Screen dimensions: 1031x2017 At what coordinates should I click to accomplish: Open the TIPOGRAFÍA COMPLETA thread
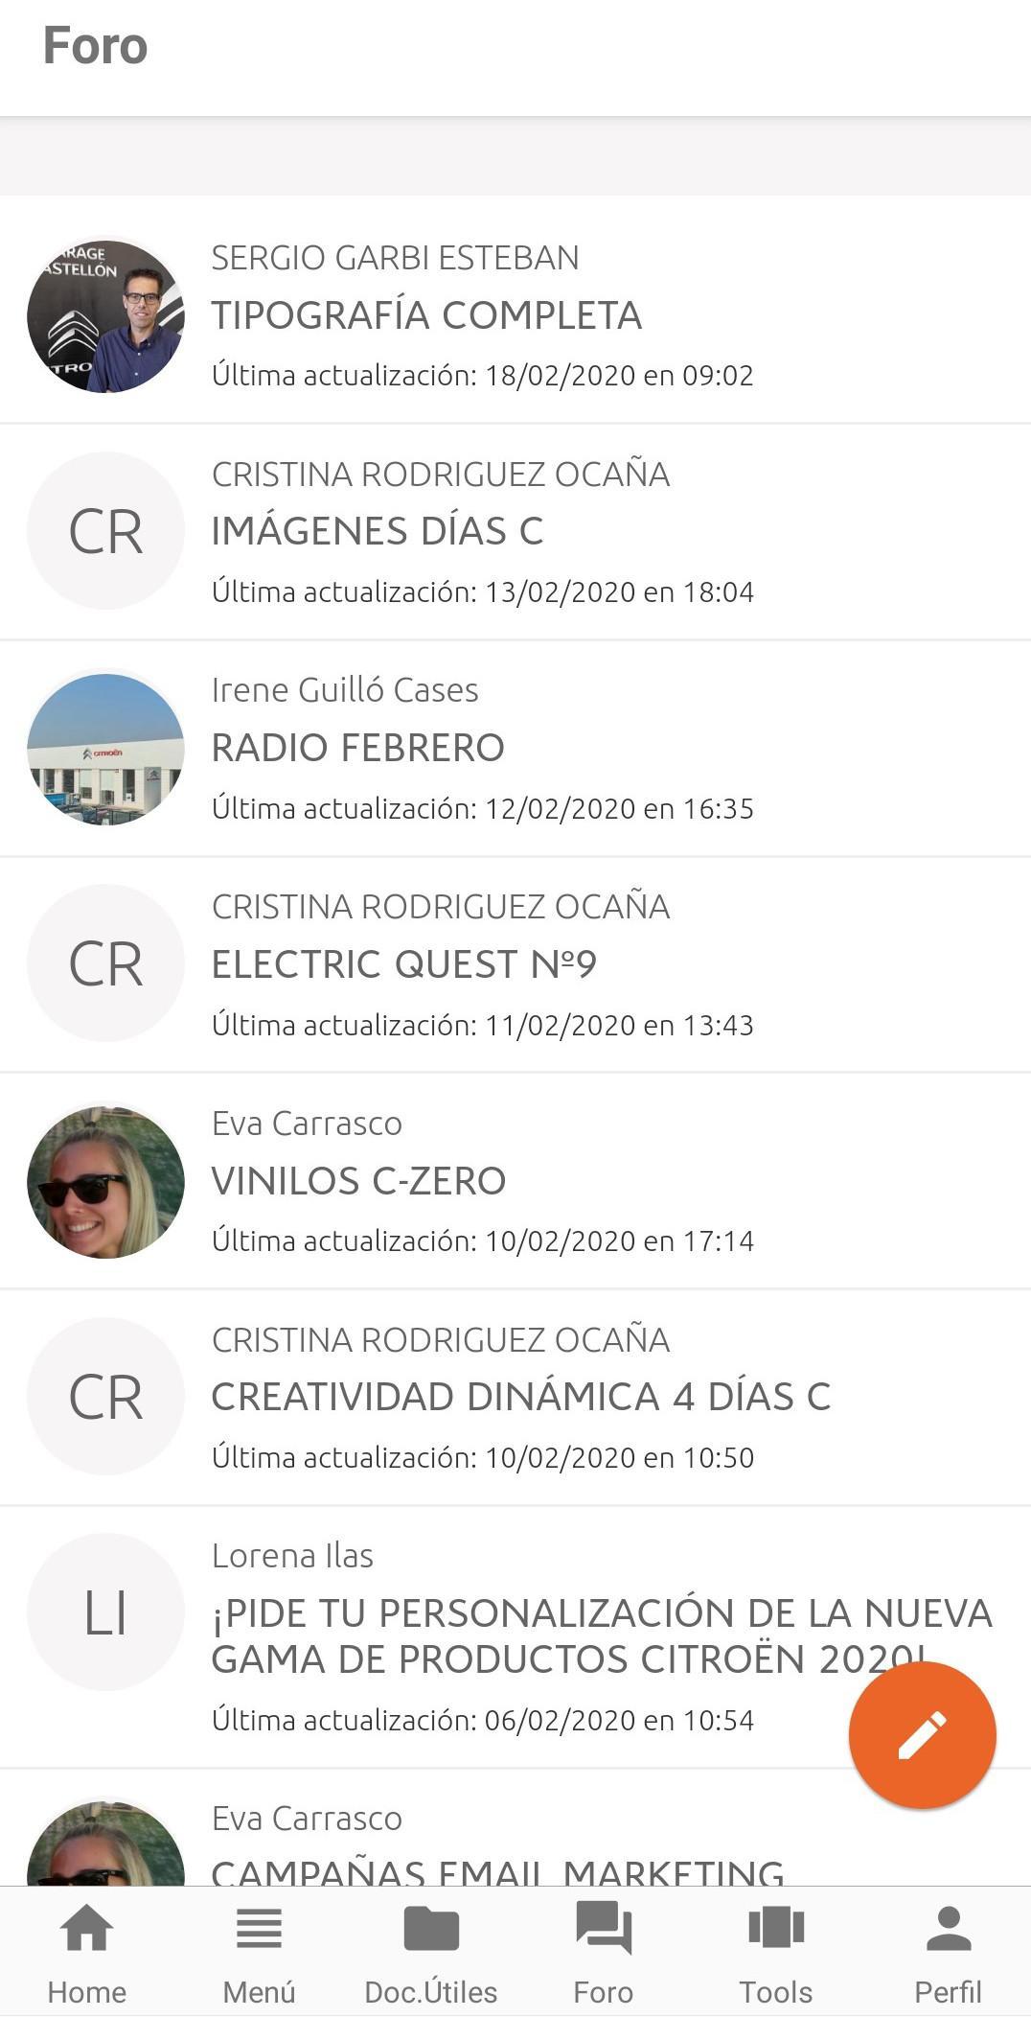tap(515, 315)
